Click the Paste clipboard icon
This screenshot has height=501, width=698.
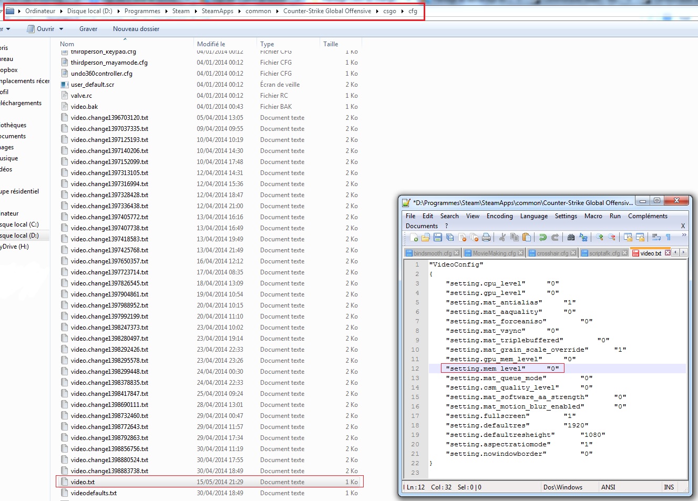(527, 238)
